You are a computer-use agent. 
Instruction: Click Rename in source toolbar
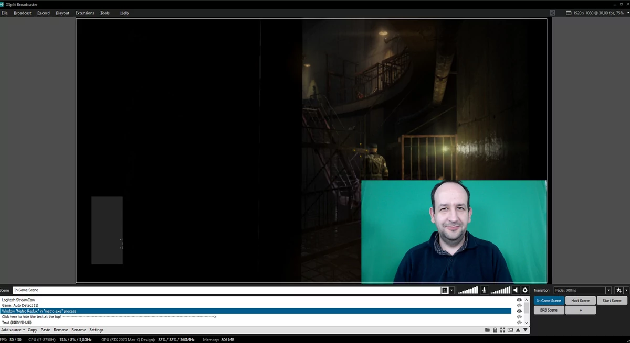79,330
